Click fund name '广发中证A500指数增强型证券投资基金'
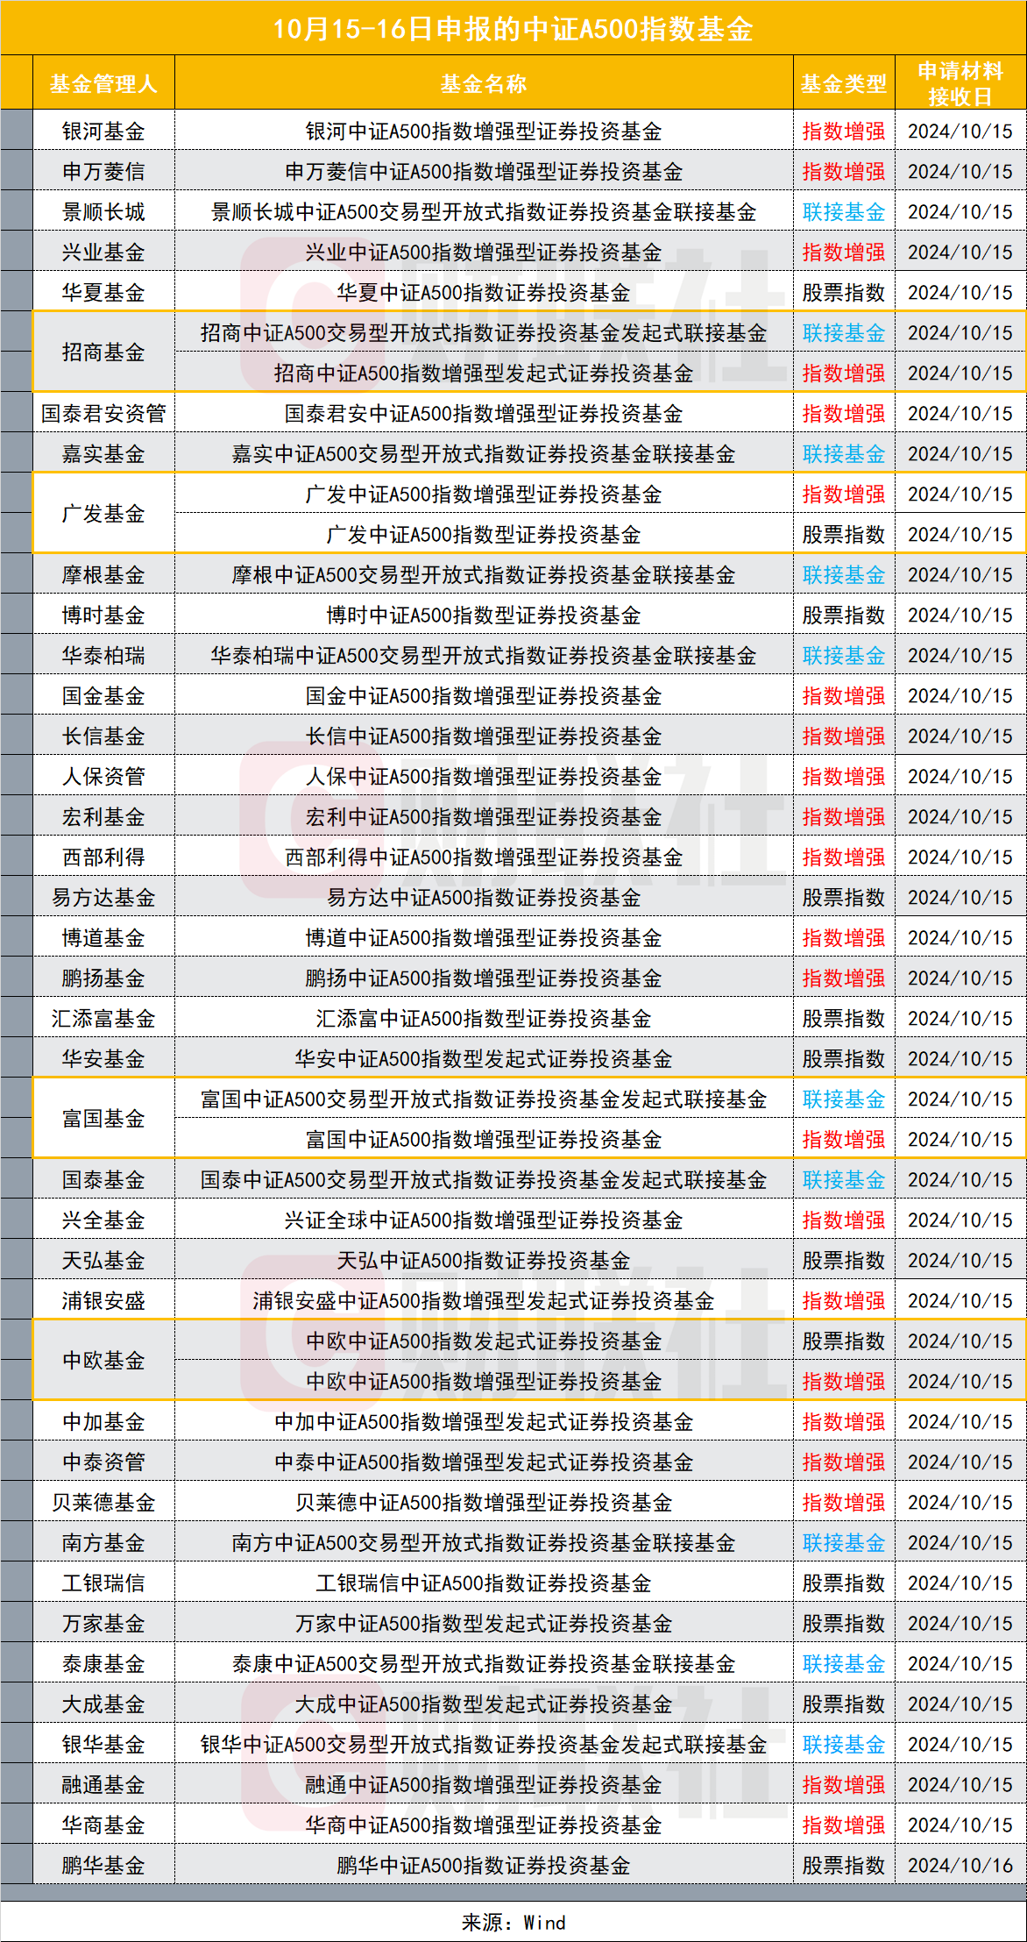Screen dimensions: 1027x1942 pyautogui.click(x=484, y=494)
